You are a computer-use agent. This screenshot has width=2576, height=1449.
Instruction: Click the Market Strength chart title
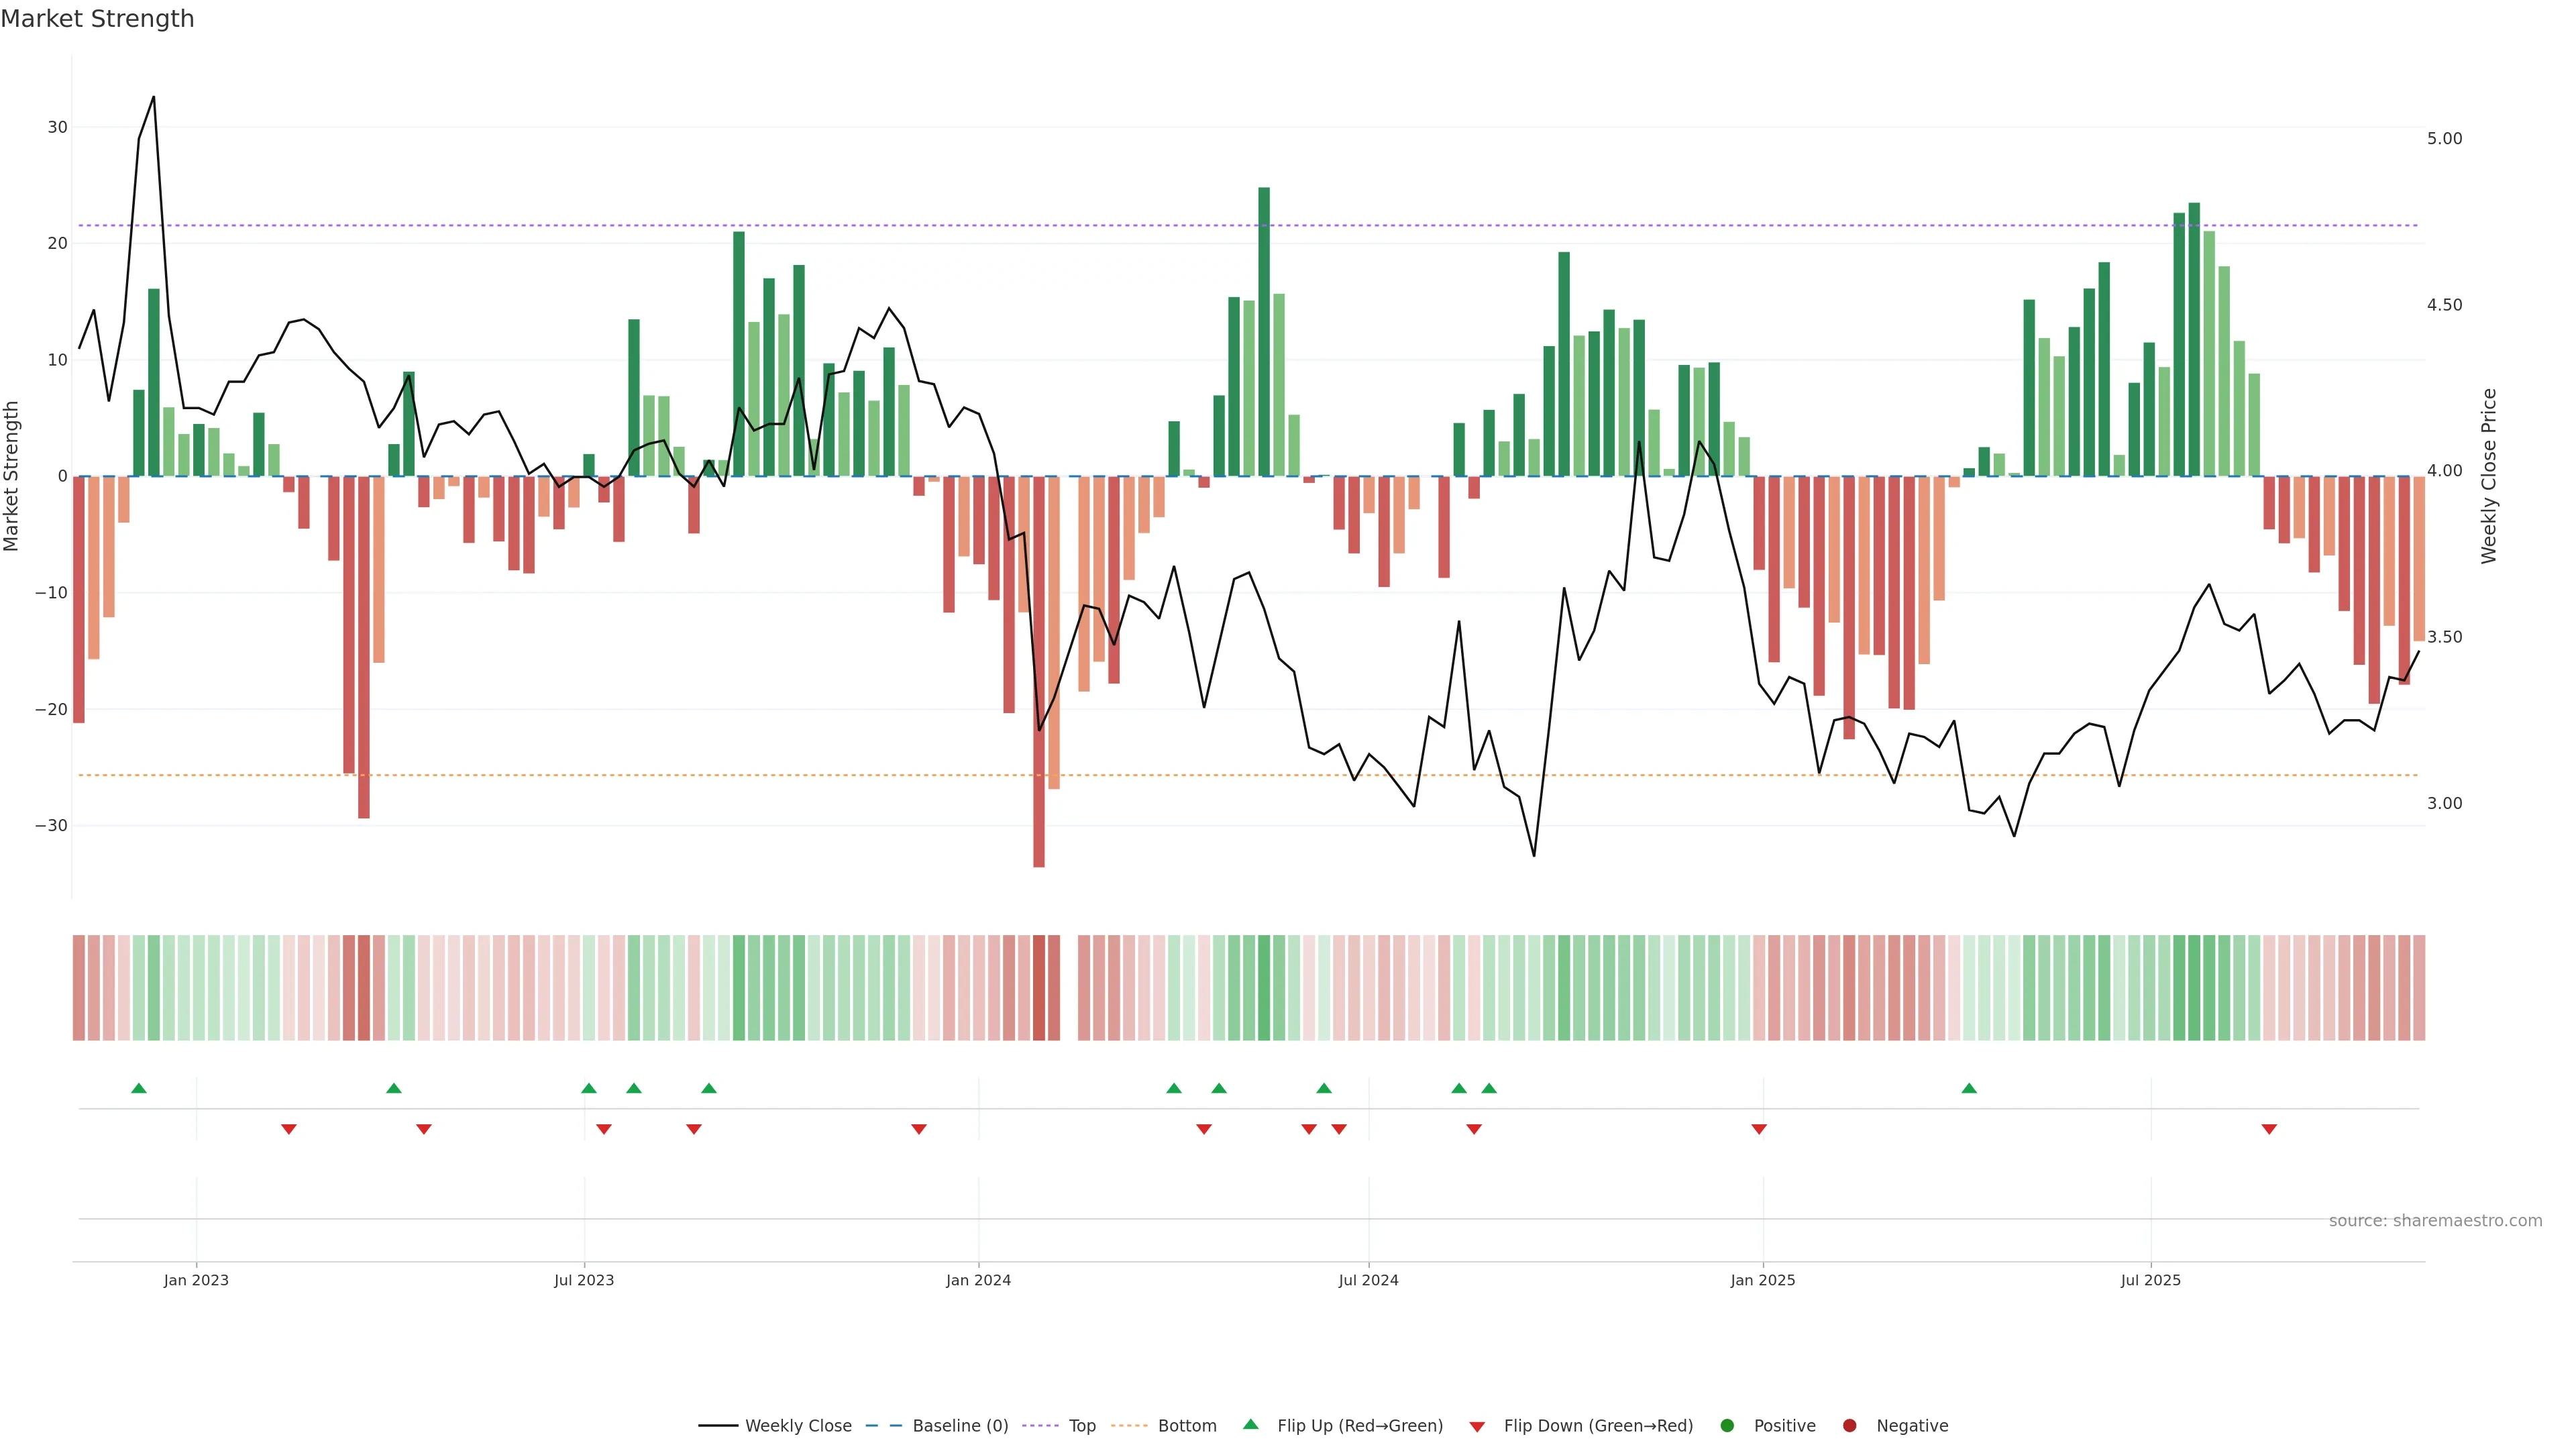97,19
